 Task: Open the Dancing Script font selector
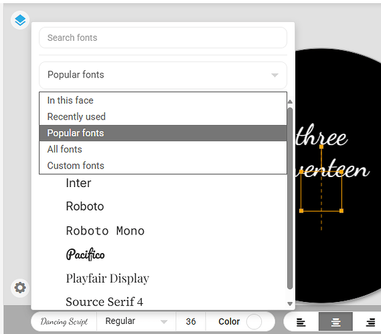[64, 321]
